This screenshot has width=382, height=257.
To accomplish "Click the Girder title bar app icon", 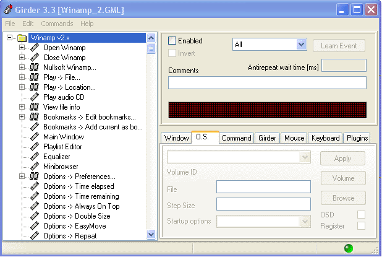I will click(x=8, y=9).
